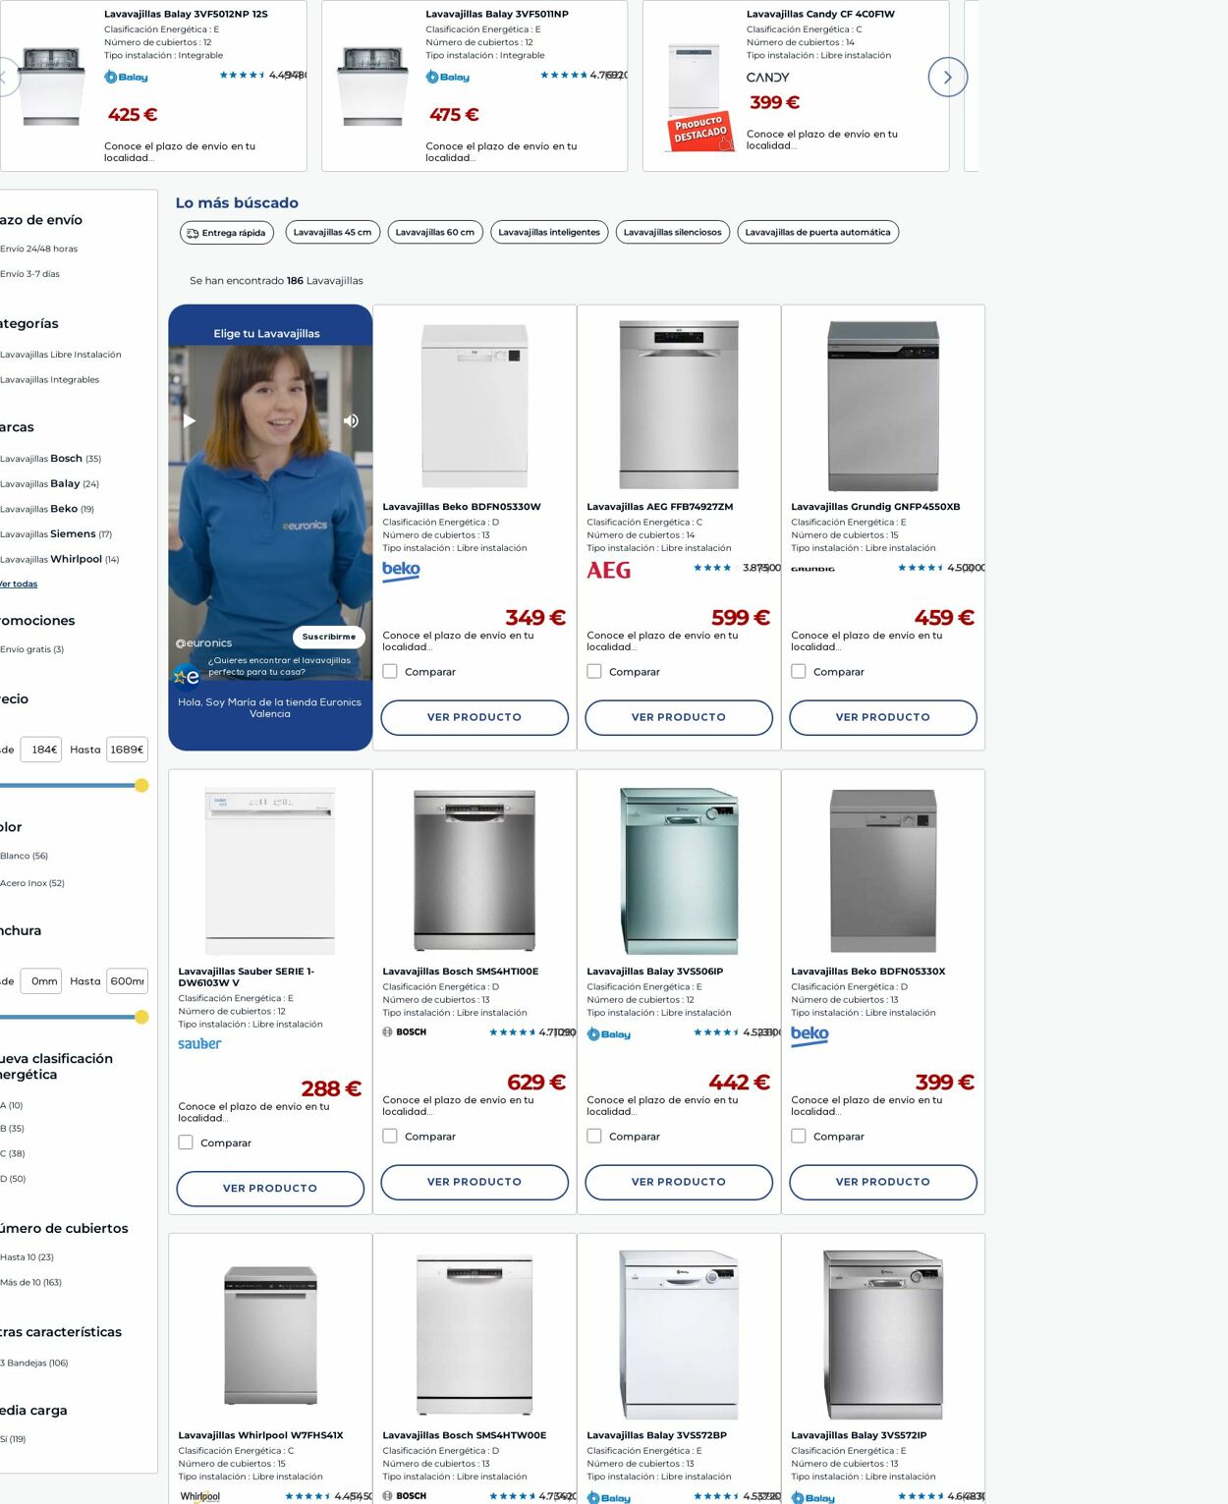Choose Lavavajillas inteligentes chip
Screen dimensions: 1228x1504
pos(549,232)
